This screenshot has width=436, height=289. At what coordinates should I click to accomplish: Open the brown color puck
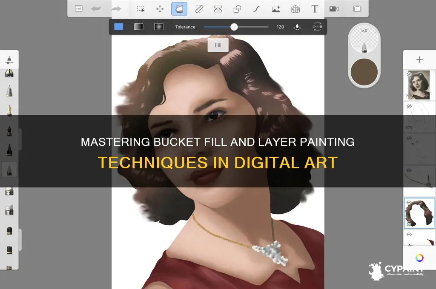(x=364, y=72)
